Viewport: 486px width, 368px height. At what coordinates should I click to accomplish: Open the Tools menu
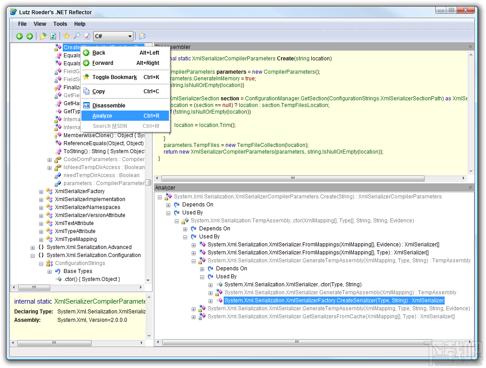(60, 24)
